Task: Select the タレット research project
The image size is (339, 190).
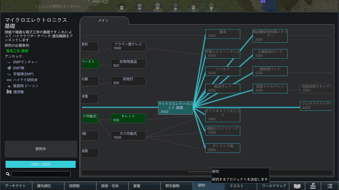Action: 128,118
